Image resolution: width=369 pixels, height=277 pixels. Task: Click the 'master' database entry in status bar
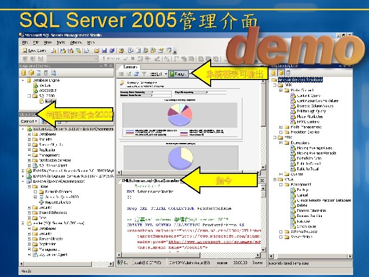222,263
